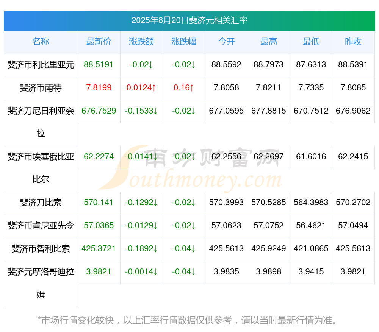The width and height of the screenshot is (379, 332).
Task: Click the low value 564.3983
Action: coord(311,202)
